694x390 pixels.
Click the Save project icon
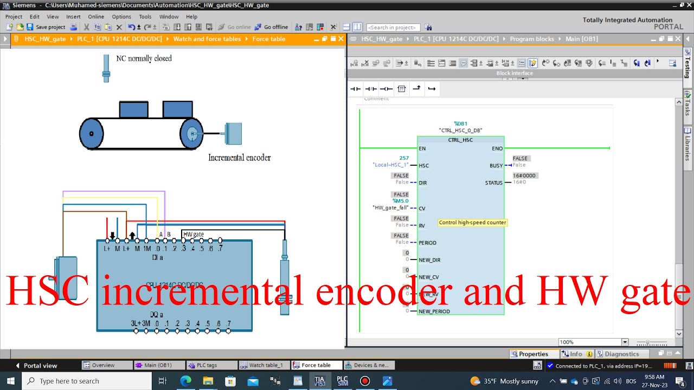(47, 27)
